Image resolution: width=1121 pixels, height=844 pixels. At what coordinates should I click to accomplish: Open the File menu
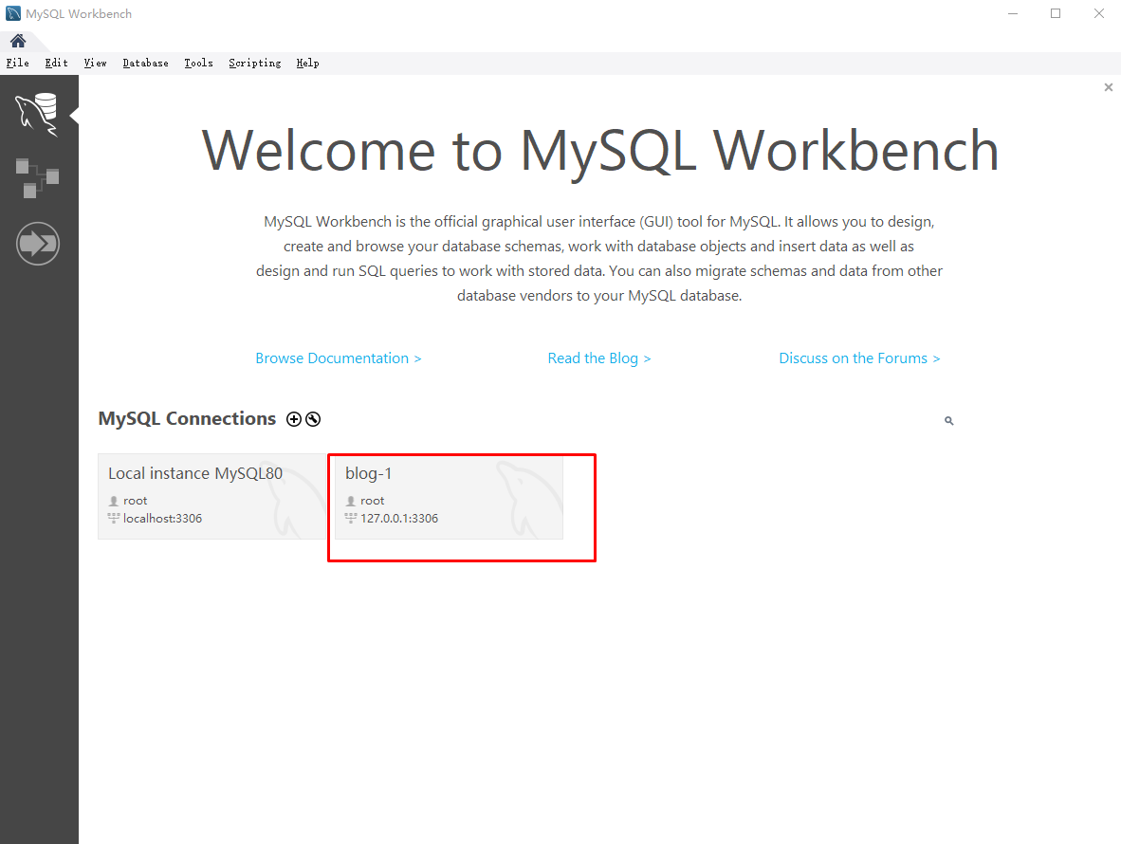[x=18, y=63]
